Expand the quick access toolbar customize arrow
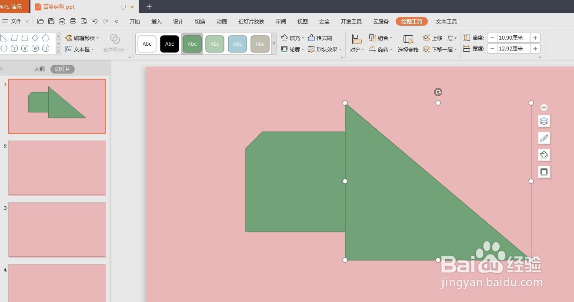Viewport: 574px width, 302px height. (x=117, y=21)
